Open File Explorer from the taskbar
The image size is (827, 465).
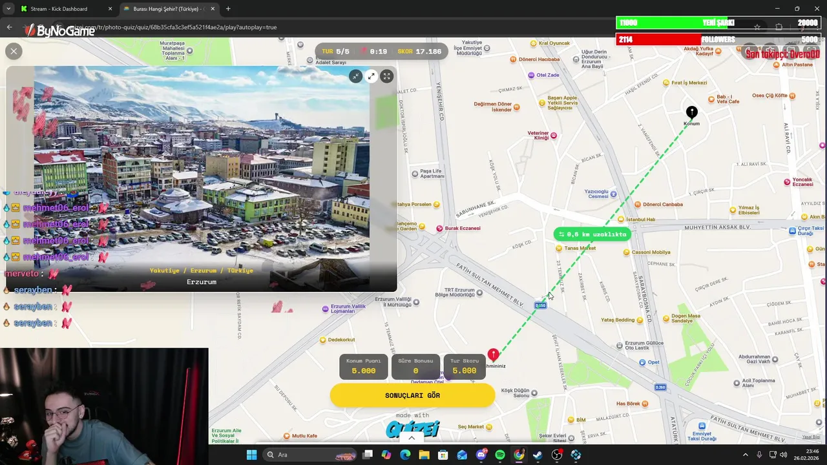[424, 455]
